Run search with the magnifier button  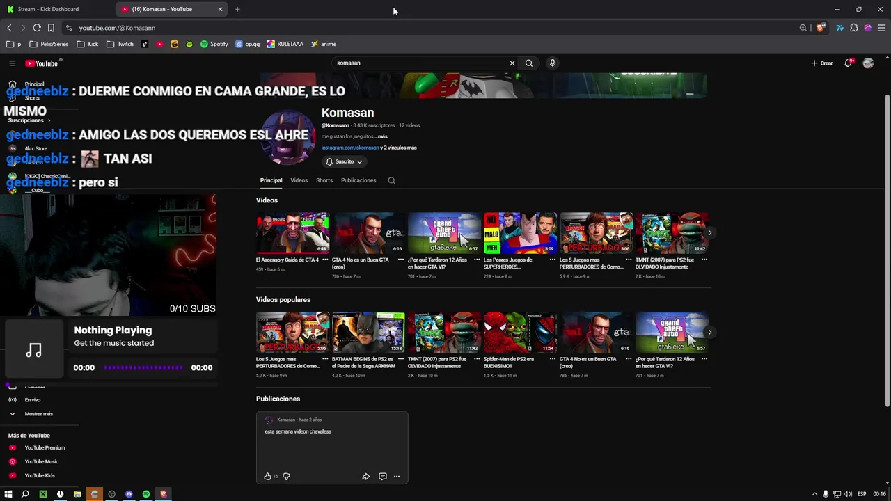(x=529, y=63)
